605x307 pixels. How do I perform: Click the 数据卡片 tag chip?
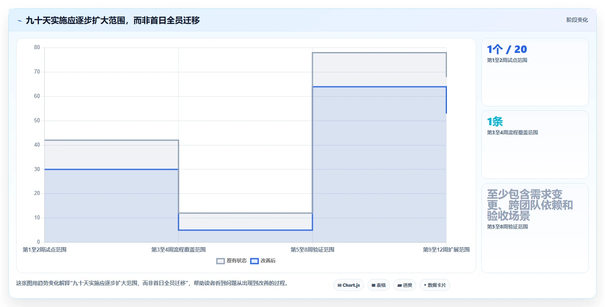coord(435,285)
